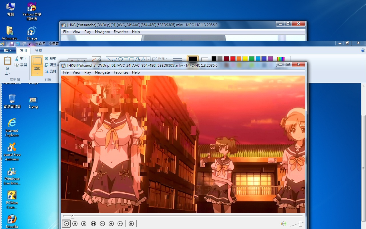This screenshot has height=229, width=366.
Task: Open View menu in front MPC-HC window
Action: [76, 72]
